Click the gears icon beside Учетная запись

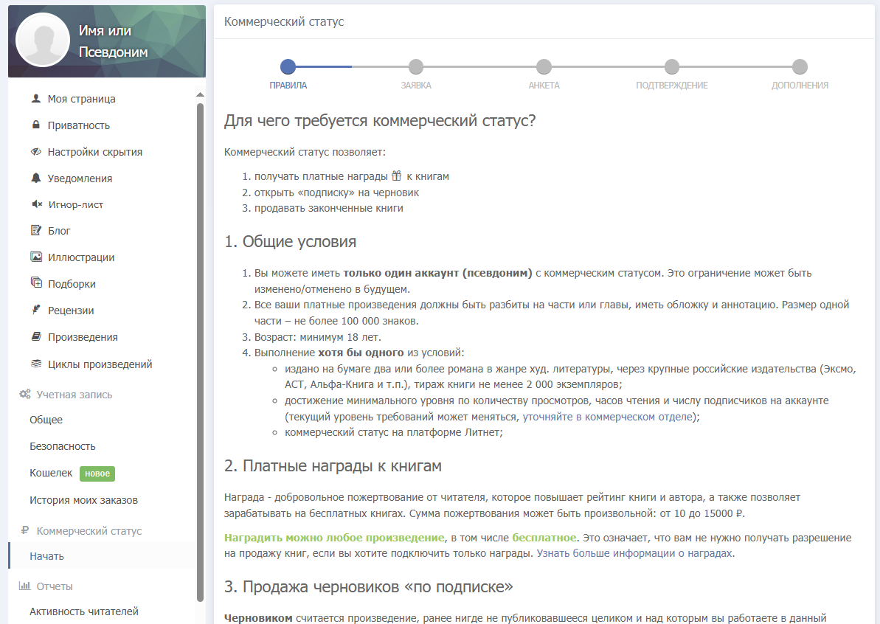point(24,394)
